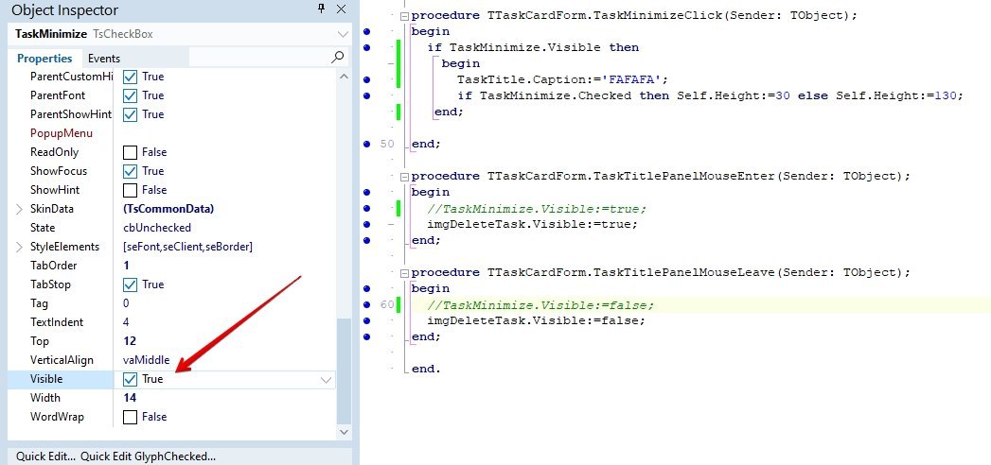Click the property list scroll-up arrow
The width and height of the screenshot is (991, 465).
coord(344,77)
